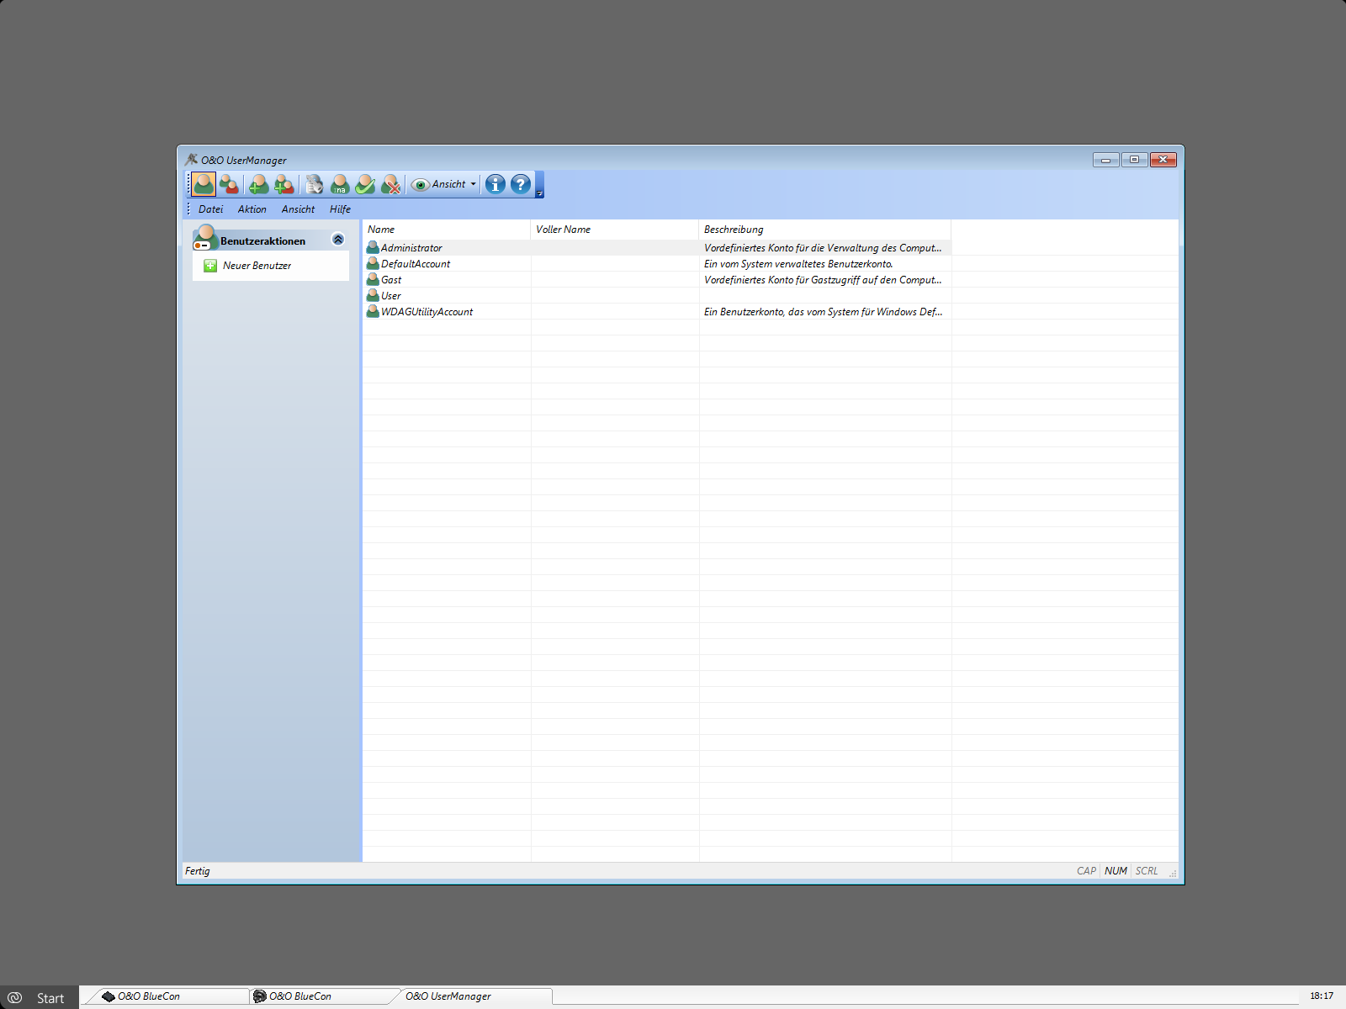
Task: Click the add new user icon
Action: pyautogui.click(x=259, y=184)
